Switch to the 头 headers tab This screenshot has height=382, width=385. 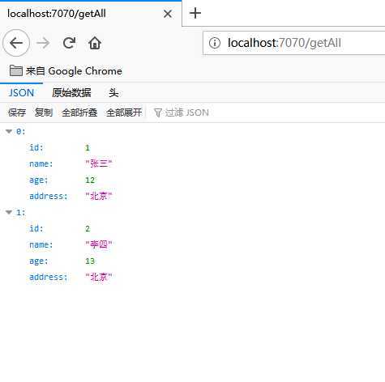[113, 93]
